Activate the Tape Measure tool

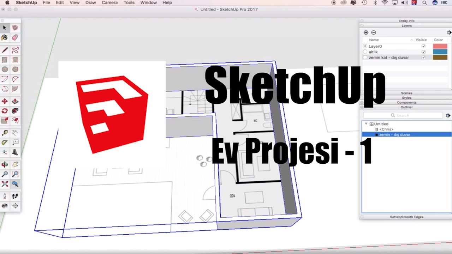5,133
